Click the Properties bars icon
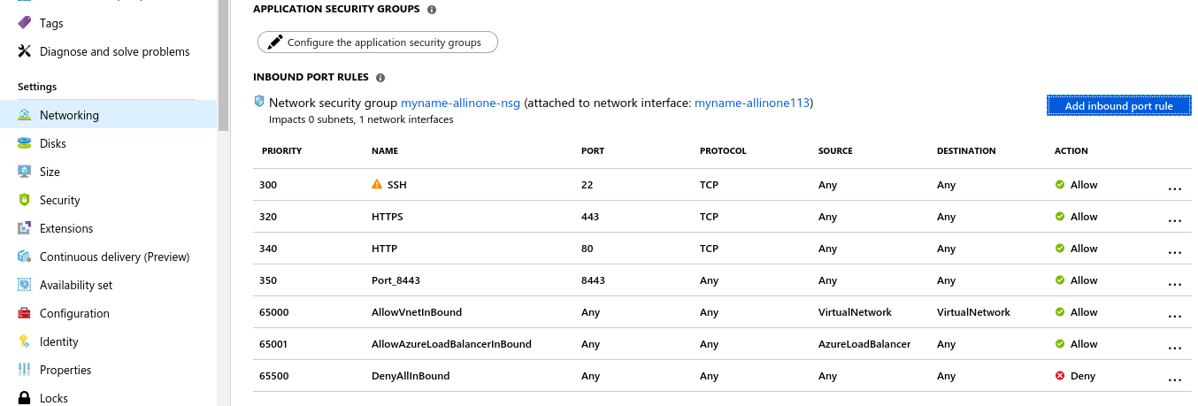1198x406 pixels. [24, 370]
